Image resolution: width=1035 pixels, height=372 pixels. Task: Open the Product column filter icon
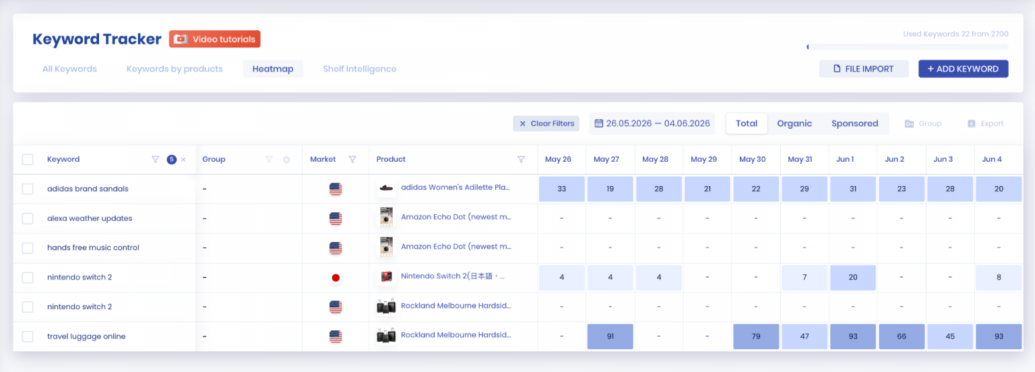pos(521,160)
